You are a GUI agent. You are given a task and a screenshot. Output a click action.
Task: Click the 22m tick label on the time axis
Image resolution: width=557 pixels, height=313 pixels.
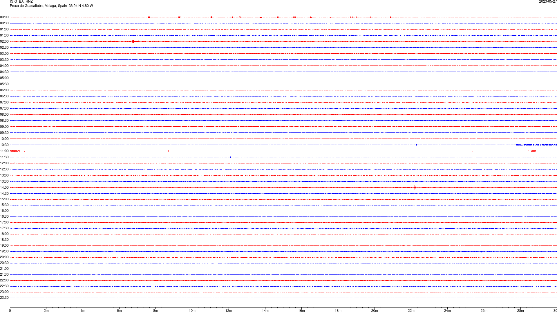[411, 311]
